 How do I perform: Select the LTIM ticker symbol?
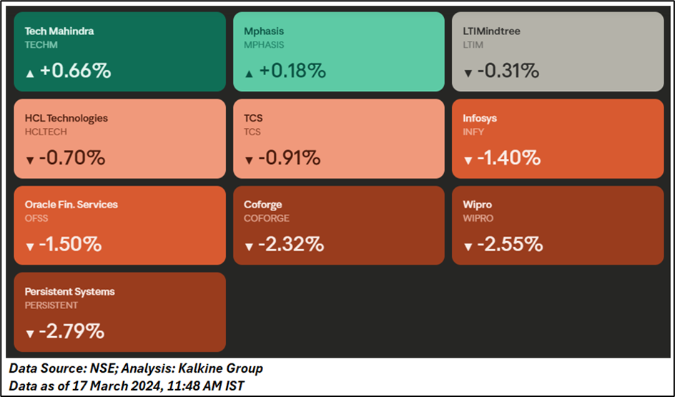click(x=473, y=45)
